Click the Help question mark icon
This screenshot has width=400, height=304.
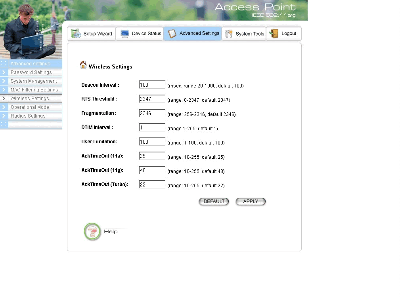92,232
